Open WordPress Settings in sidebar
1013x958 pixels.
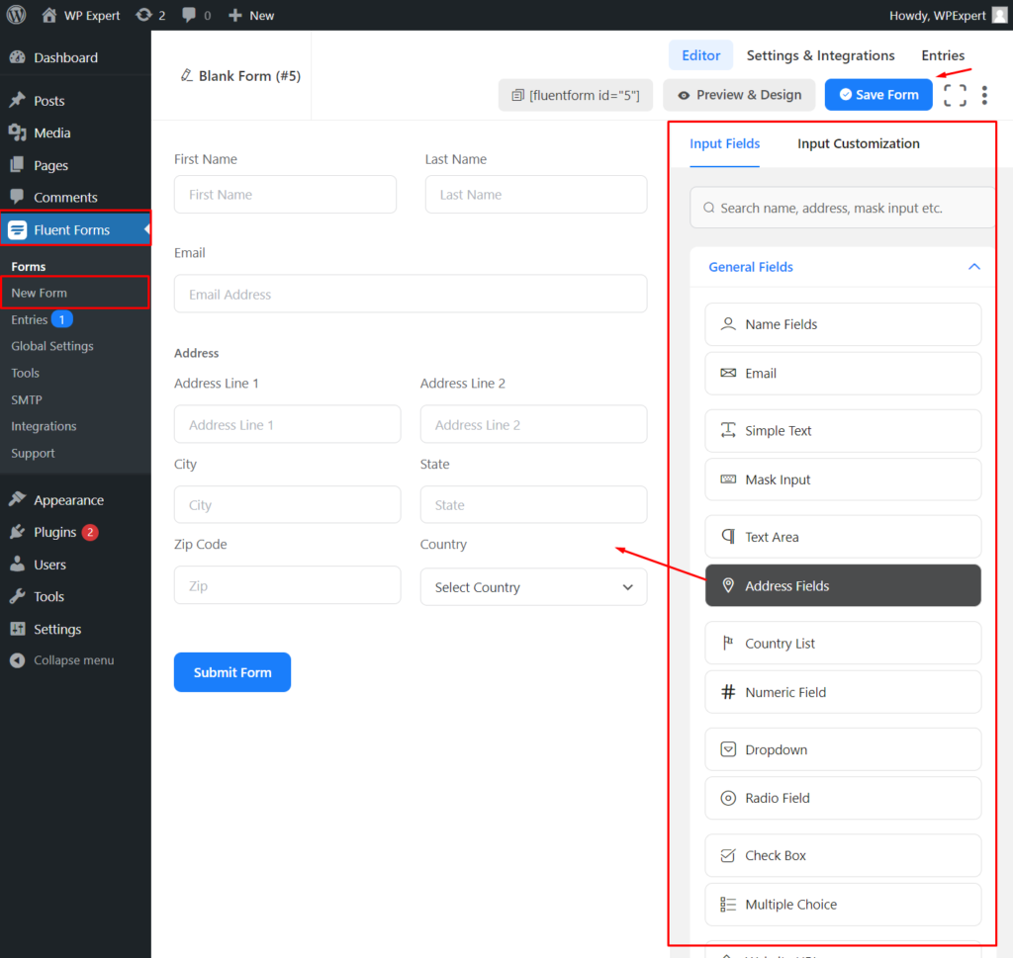(x=75, y=629)
